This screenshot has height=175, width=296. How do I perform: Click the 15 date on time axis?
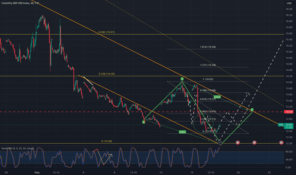click(192, 172)
